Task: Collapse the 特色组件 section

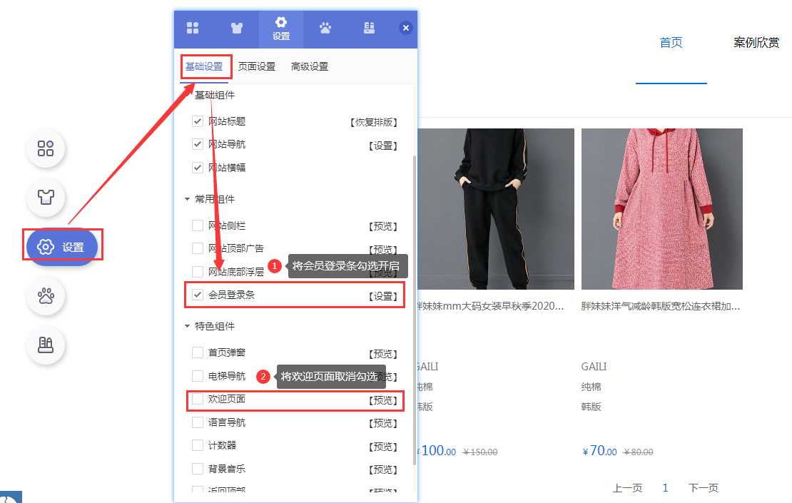Action: [x=188, y=326]
